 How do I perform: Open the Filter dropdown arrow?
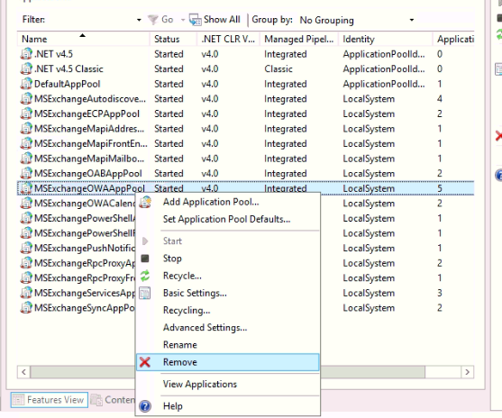coord(139,20)
